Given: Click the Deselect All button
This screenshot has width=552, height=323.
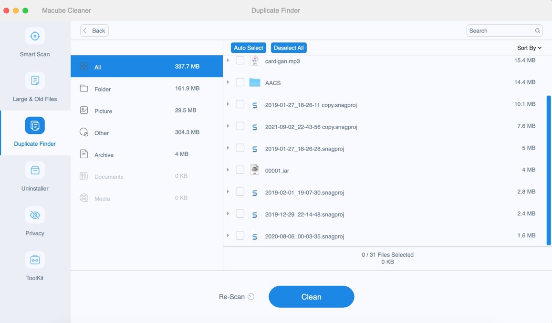Looking at the screenshot, I should pyautogui.click(x=289, y=48).
